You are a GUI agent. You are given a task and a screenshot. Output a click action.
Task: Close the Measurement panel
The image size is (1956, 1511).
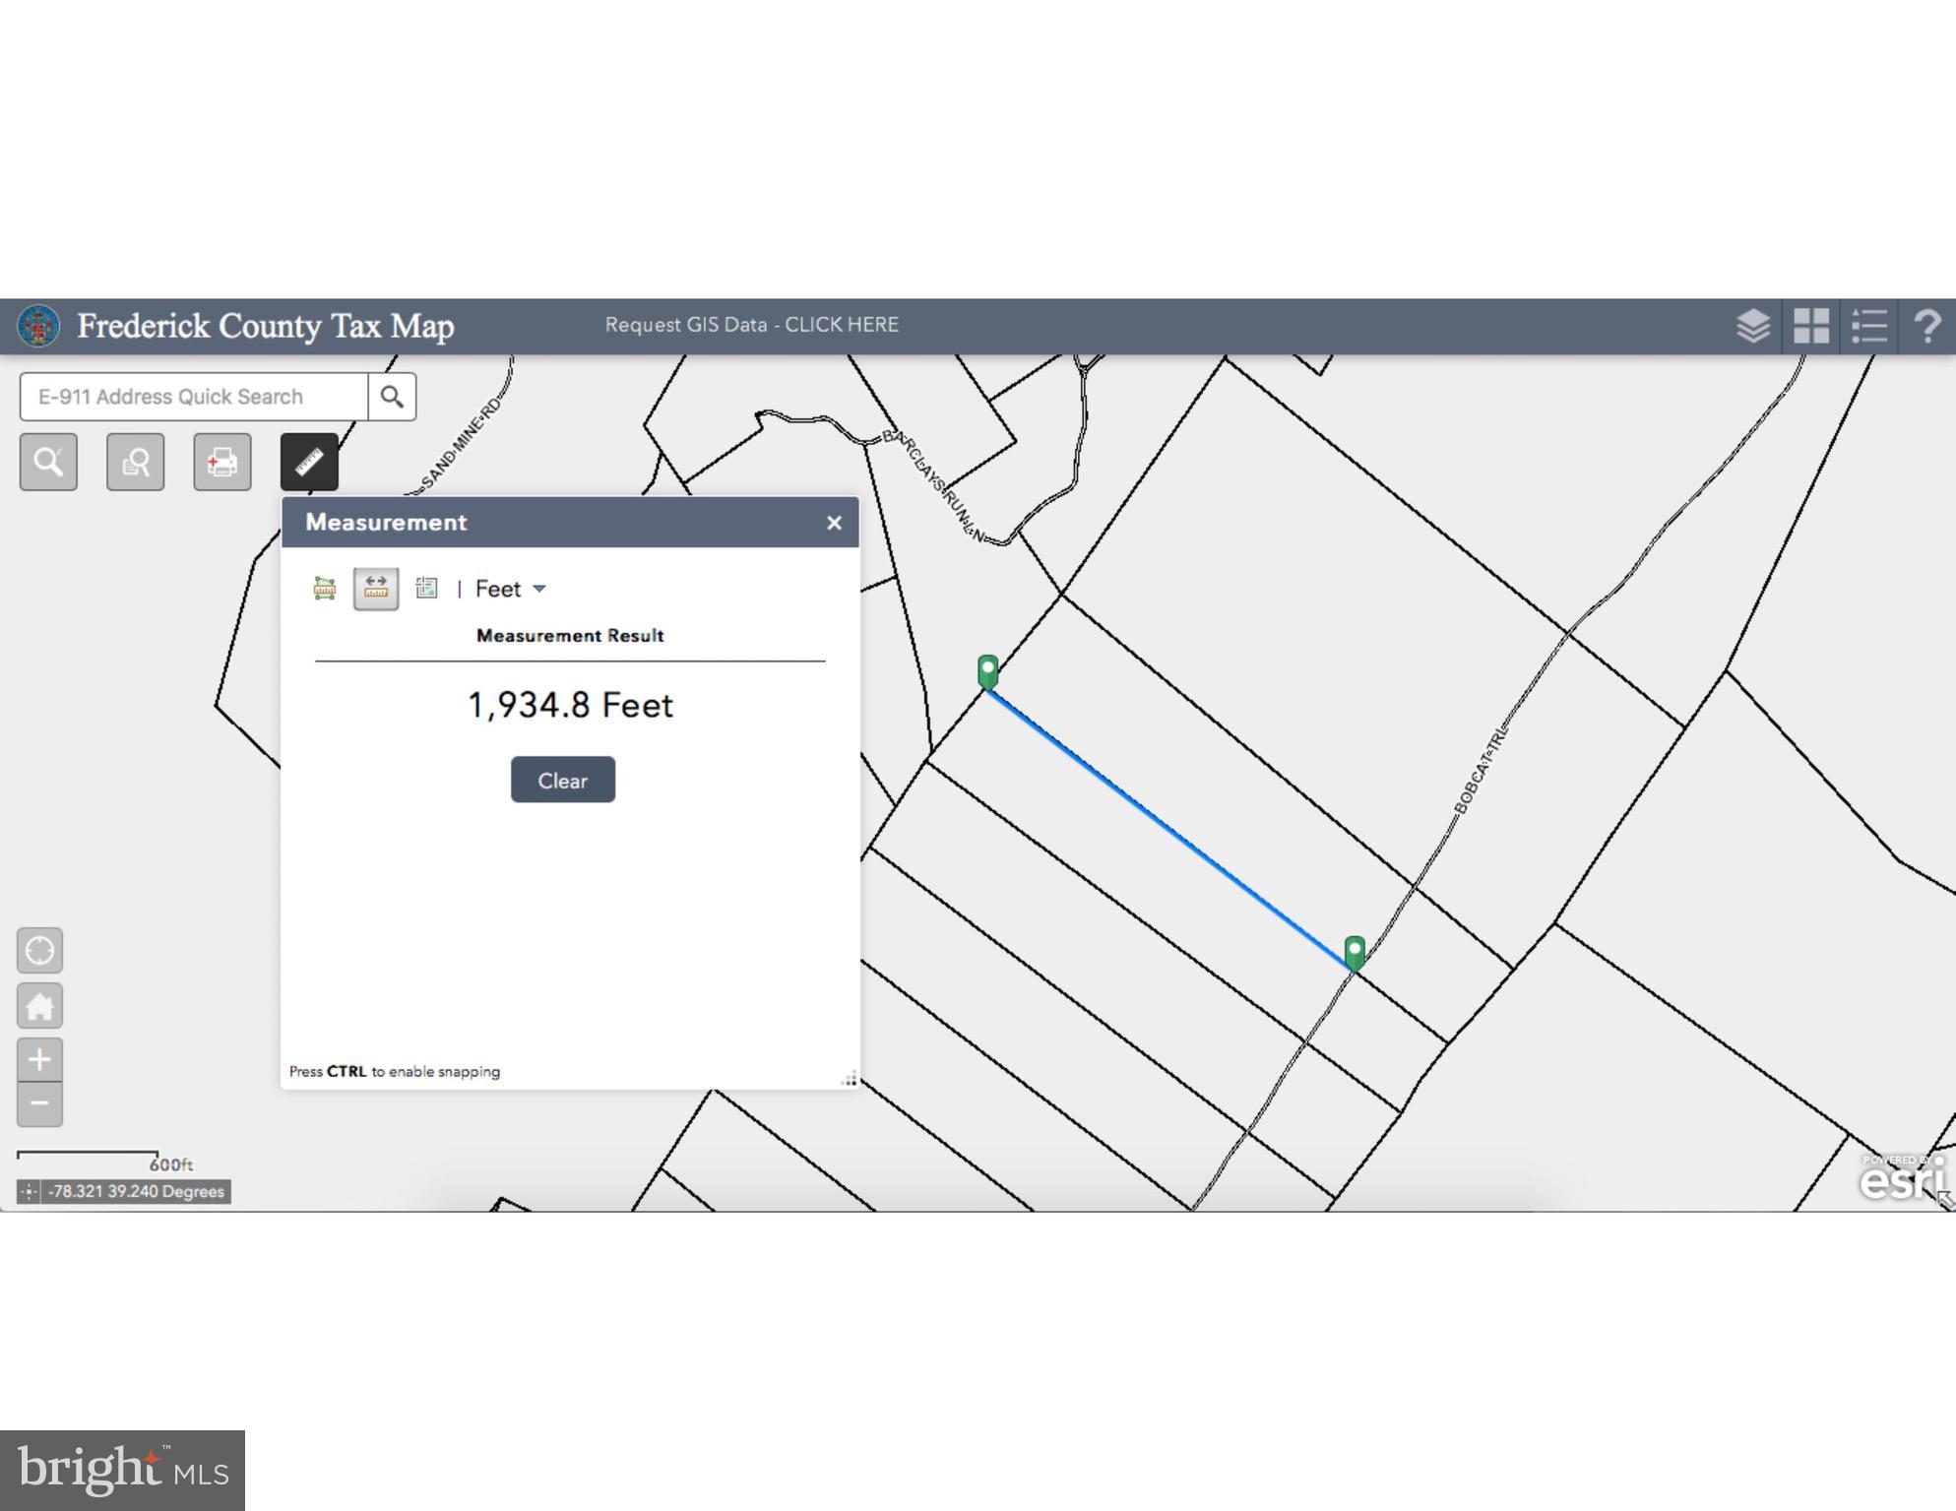(834, 523)
